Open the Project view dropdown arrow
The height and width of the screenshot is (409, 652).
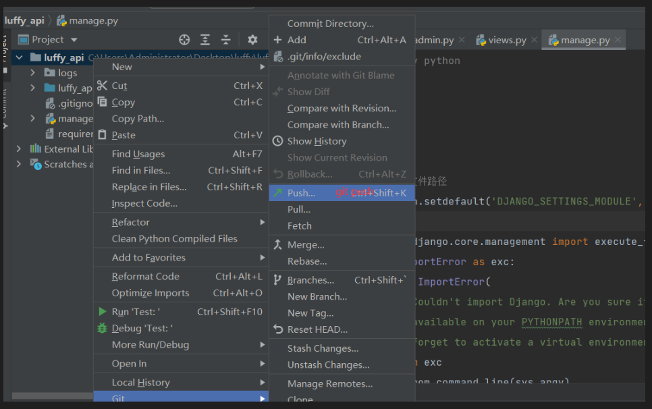(x=74, y=40)
